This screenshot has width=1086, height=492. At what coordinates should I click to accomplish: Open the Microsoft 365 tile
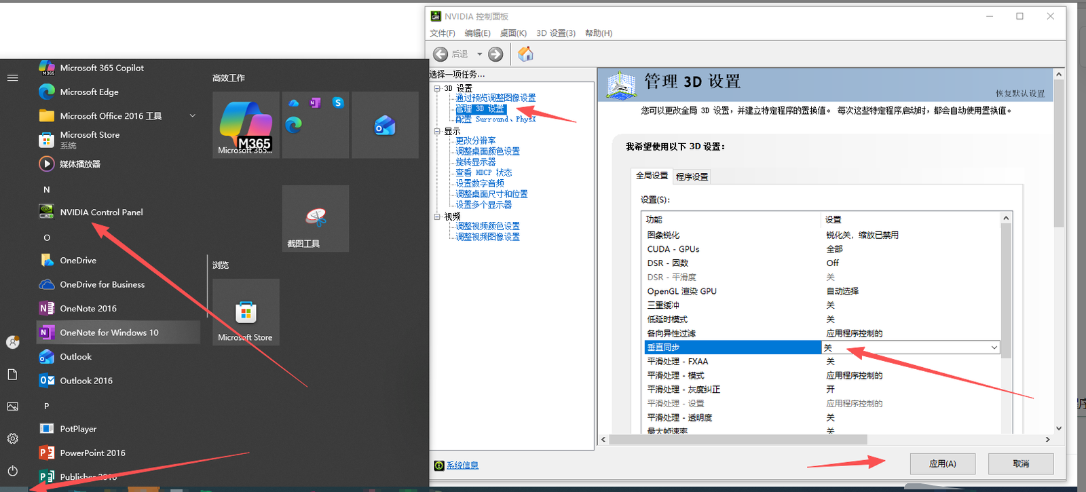pyautogui.click(x=246, y=125)
